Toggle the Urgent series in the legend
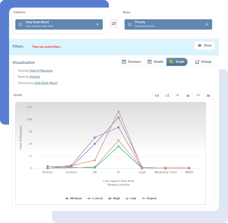The image size is (228, 223). (x=149, y=198)
